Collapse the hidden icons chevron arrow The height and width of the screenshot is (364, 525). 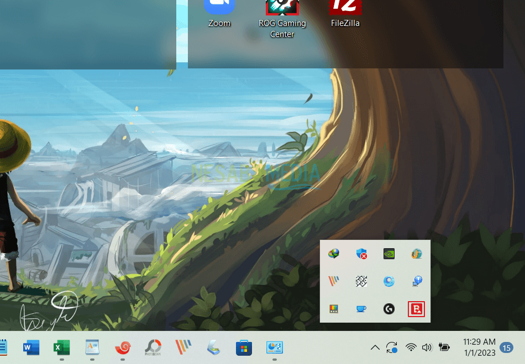click(x=375, y=347)
